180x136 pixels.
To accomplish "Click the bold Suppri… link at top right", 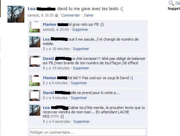I will click(174, 9).
